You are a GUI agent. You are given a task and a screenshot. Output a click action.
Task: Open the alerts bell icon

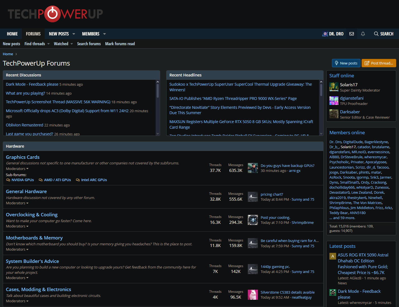point(363,34)
